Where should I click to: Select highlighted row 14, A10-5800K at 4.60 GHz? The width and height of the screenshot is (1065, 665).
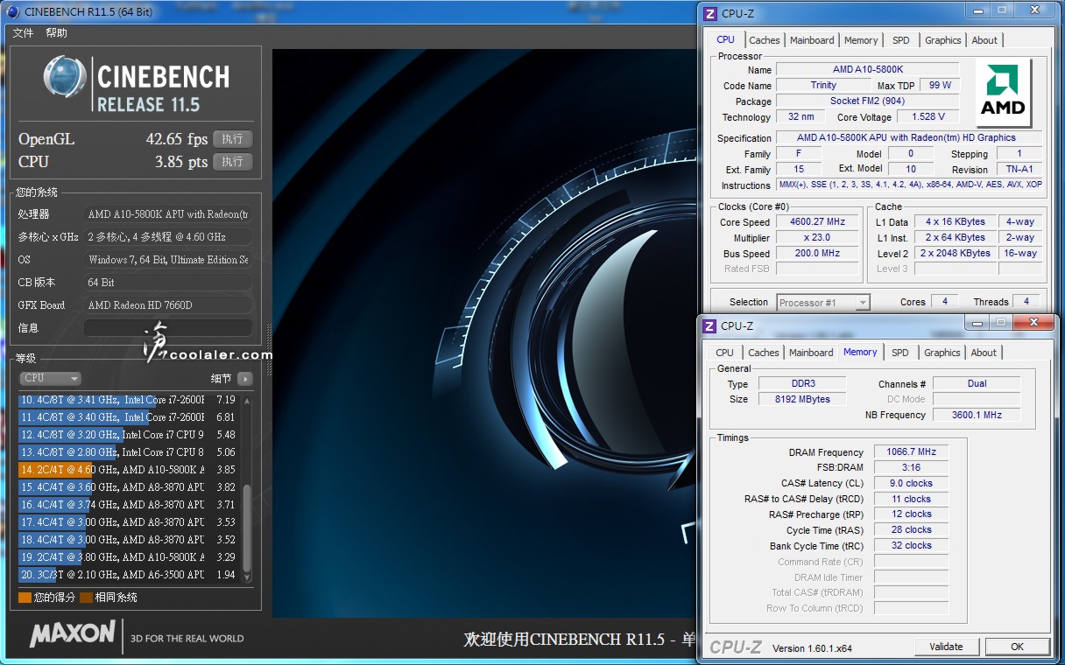(x=128, y=470)
